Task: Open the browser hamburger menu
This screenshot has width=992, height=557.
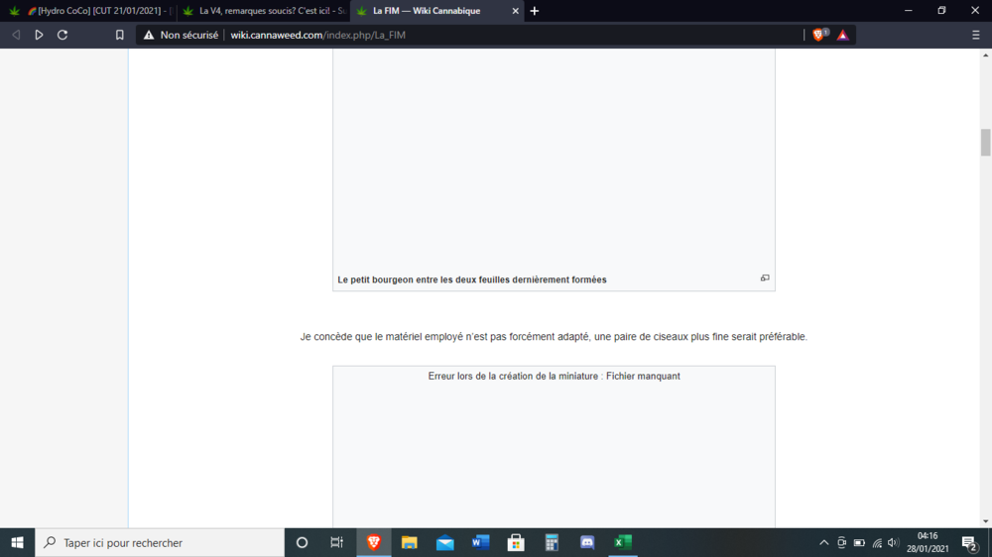Action: tap(975, 35)
